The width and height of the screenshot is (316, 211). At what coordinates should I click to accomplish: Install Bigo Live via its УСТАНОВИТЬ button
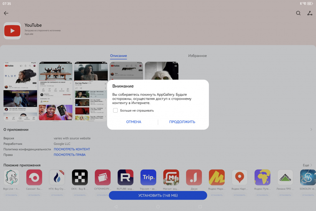point(11,195)
